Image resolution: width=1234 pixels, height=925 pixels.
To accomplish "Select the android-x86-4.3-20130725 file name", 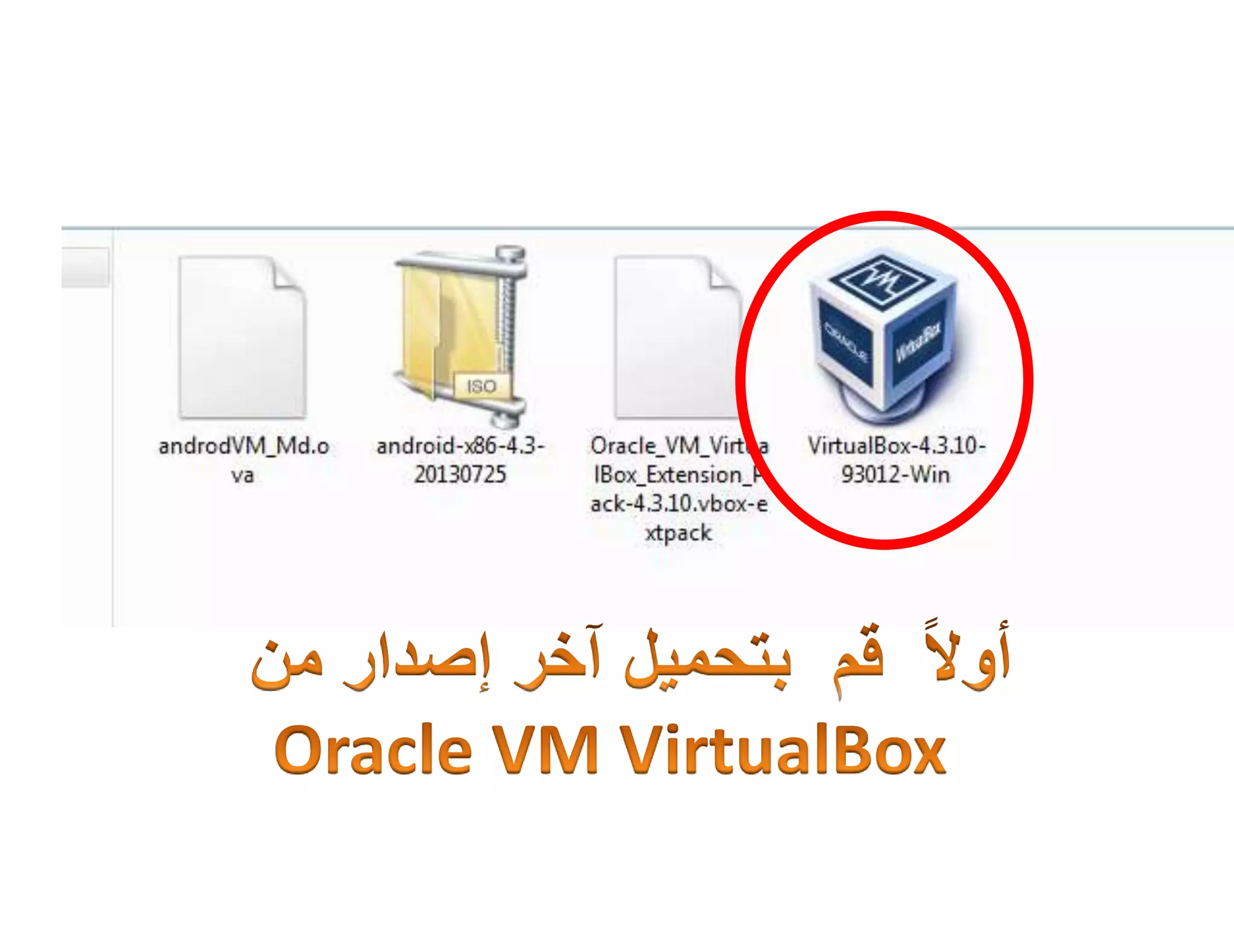I will pos(460,460).
